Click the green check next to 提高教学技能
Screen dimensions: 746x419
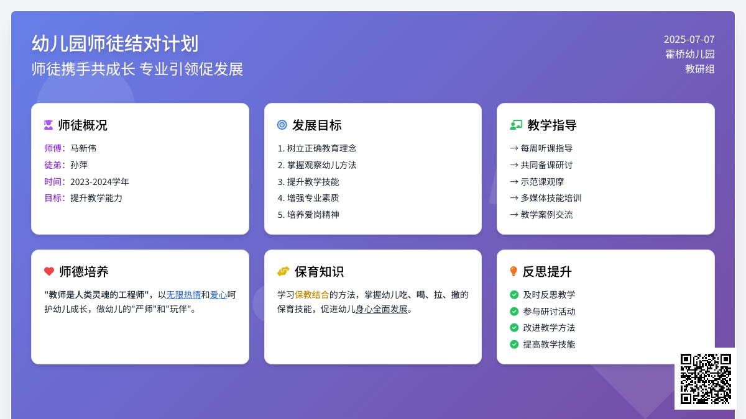coord(514,345)
